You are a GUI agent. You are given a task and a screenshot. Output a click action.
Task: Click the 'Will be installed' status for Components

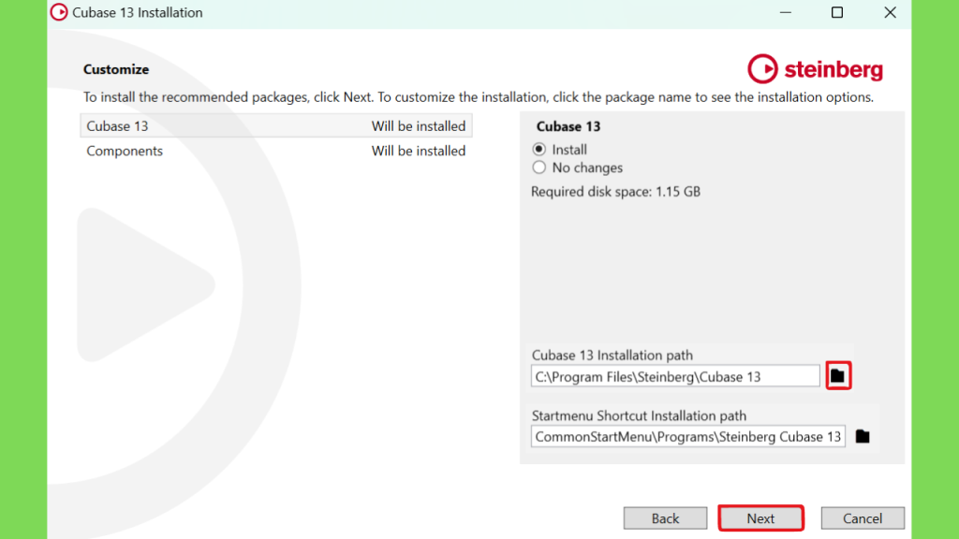pyautogui.click(x=419, y=151)
